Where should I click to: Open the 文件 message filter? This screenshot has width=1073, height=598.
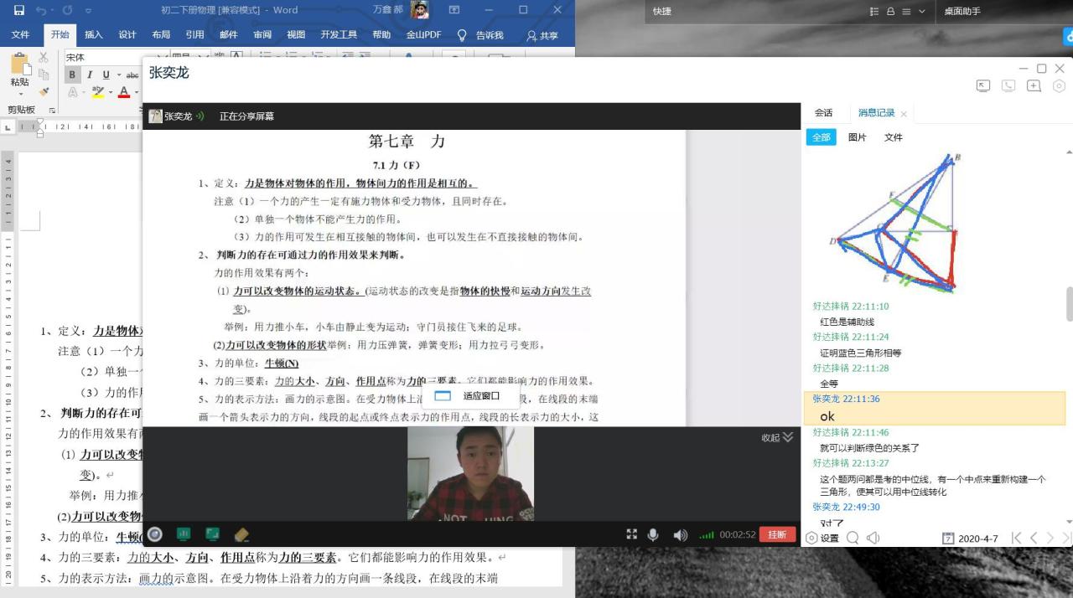[893, 137]
